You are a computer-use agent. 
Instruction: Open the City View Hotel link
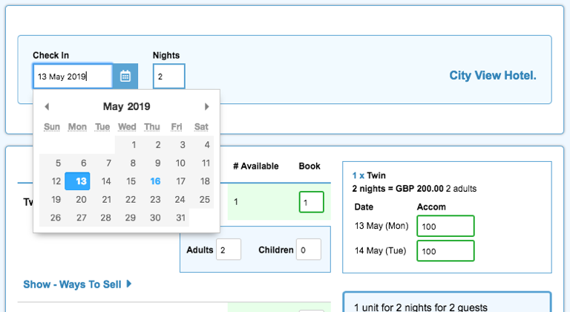click(492, 76)
